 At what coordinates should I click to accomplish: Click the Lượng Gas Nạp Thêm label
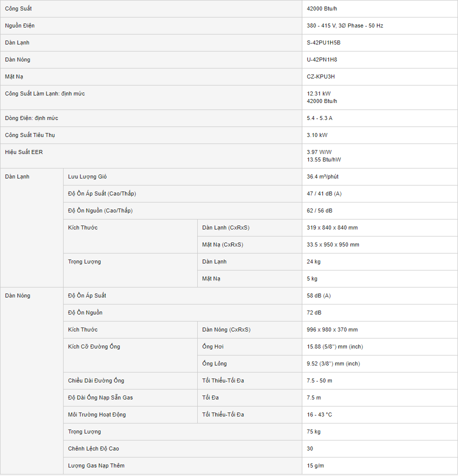[x=96, y=465]
